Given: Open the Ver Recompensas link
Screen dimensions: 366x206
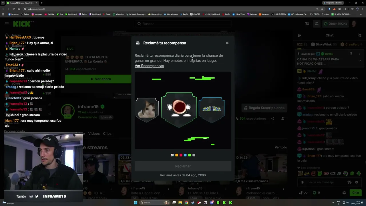Looking at the screenshot, I should 149,66.
